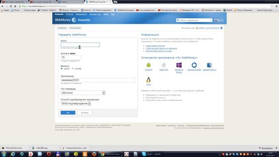Go back using the browser back arrow
Image resolution: width=279 pixels, height=157 pixels.
3,6
